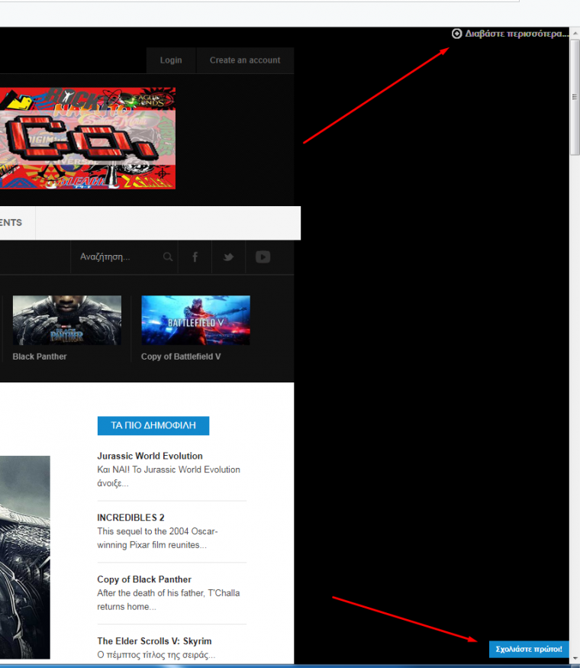Select the ΤΑ ΠΙΟ ΔΗΜΟΦΙΛΗ tab
Viewport: 580px width, 668px height.
[x=153, y=425]
